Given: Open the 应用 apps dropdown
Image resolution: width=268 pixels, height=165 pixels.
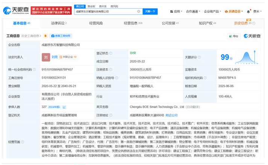Looking at the screenshot, I should (176, 11).
